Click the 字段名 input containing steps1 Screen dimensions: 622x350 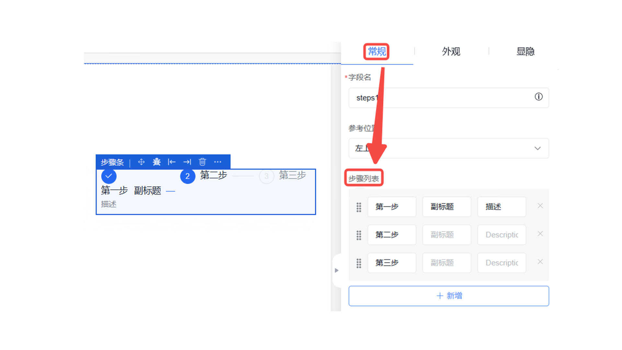(449, 98)
